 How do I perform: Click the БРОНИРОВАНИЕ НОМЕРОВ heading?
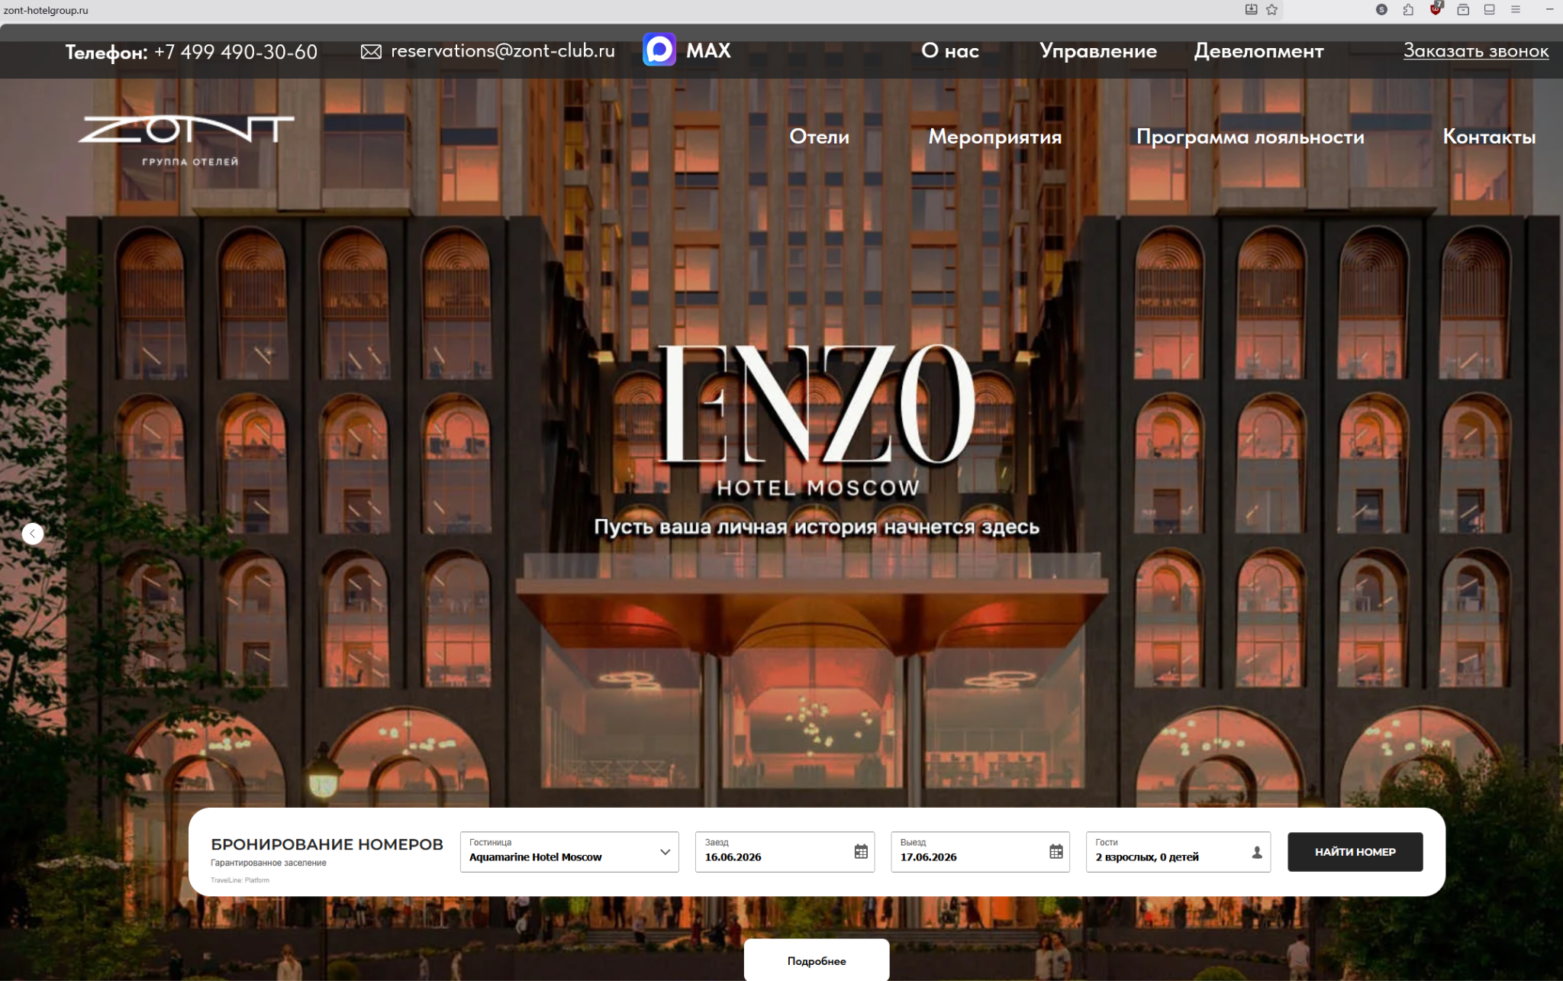(327, 844)
